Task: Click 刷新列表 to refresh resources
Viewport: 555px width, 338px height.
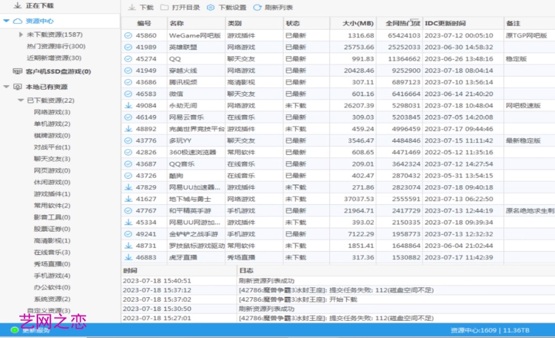Action: [273, 8]
